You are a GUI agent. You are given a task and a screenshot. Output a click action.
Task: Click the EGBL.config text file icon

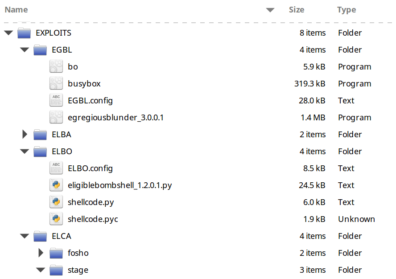[x=56, y=101]
